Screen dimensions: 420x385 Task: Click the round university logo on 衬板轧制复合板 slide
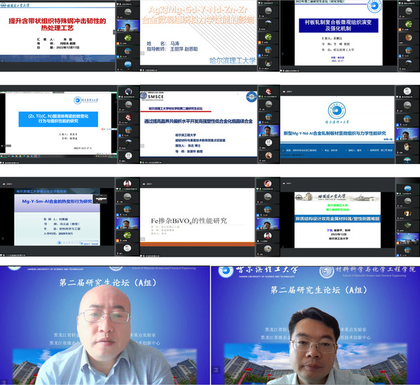point(374,6)
